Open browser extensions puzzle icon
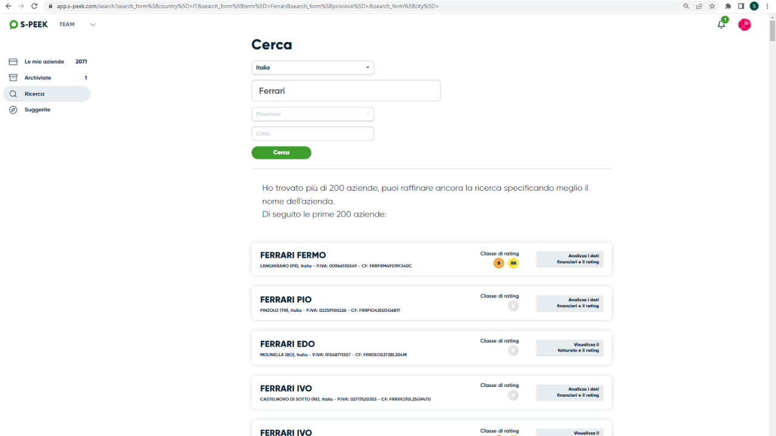This screenshot has height=436, width=776. tap(728, 6)
